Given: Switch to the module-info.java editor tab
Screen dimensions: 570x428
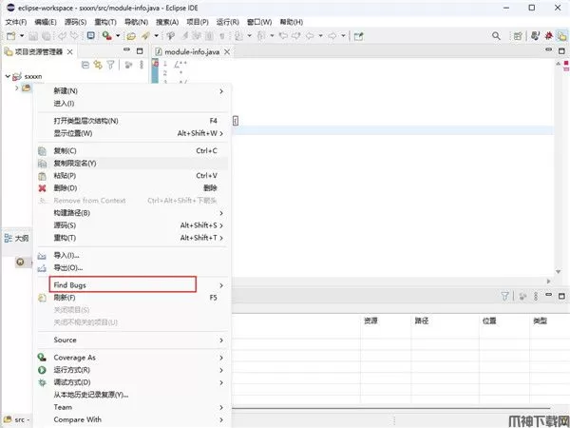Looking at the screenshot, I should click(x=191, y=50).
